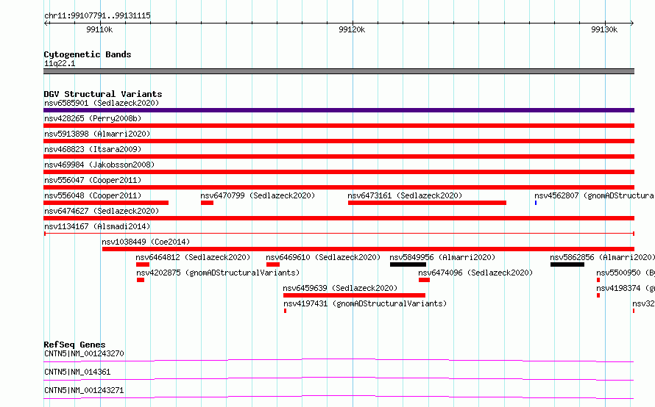
Task: Click the small red bar under nsv6470799
Action: (x=208, y=203)
